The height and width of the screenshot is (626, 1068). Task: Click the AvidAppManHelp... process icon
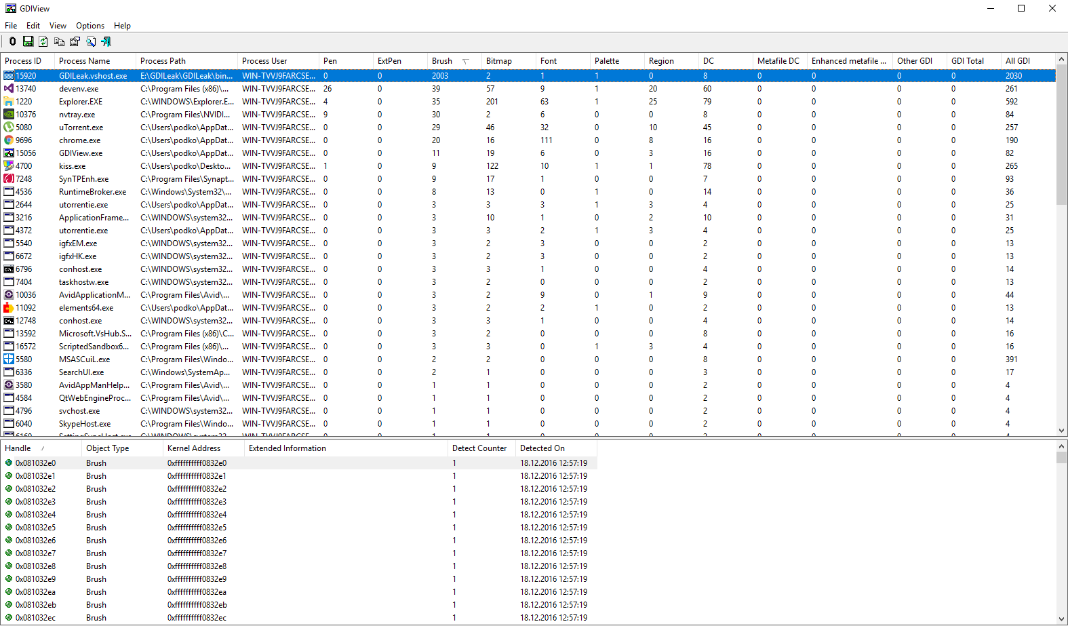pos(9,385)
